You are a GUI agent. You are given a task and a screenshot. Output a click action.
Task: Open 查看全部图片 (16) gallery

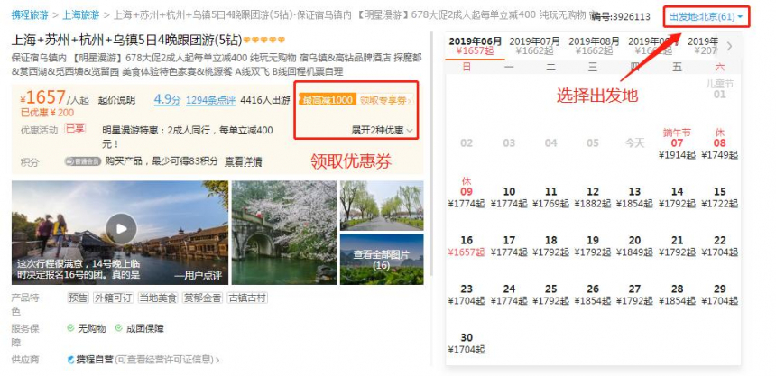pos(382,260)
